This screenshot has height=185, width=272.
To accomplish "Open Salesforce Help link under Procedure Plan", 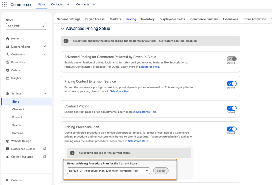I will [138, 141].
